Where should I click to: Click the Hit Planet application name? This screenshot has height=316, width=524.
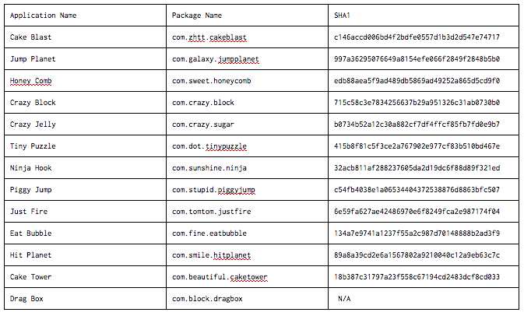pyautogui.click(x=30, y=255)
